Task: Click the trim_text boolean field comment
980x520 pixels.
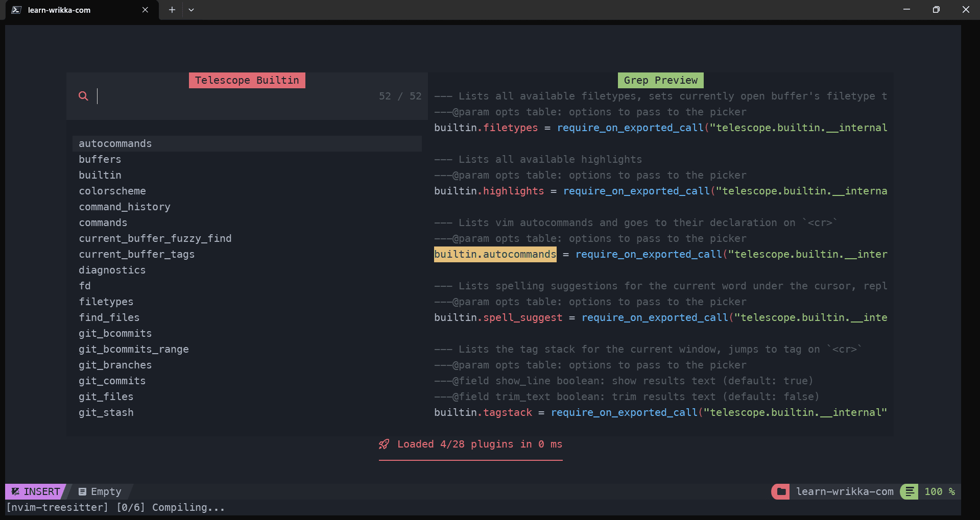Action: click(x=627, y=397)
